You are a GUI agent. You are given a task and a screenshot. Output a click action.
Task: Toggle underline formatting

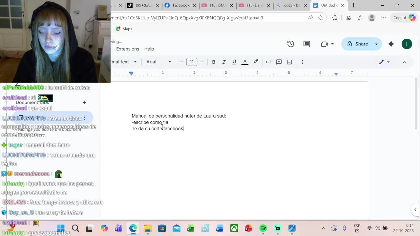coord(234,62)
